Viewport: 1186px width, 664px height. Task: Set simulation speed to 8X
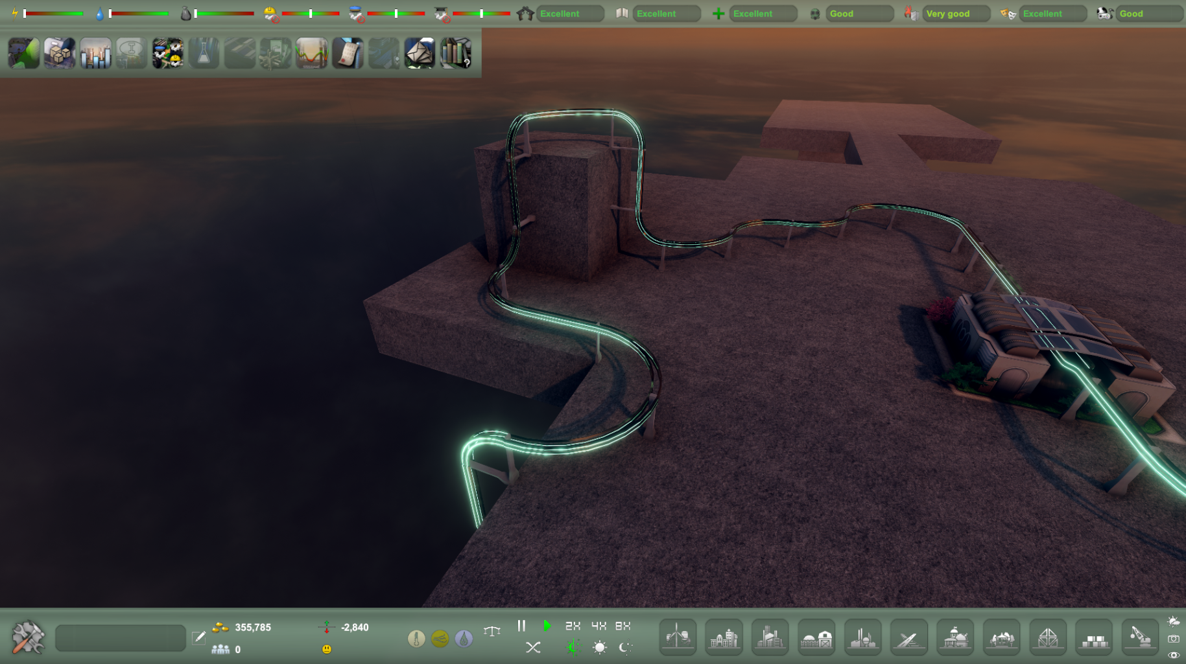point(623,626)
